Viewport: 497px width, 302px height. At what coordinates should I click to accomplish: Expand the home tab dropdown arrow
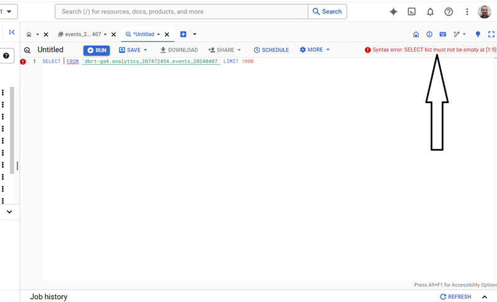point(37,34)
